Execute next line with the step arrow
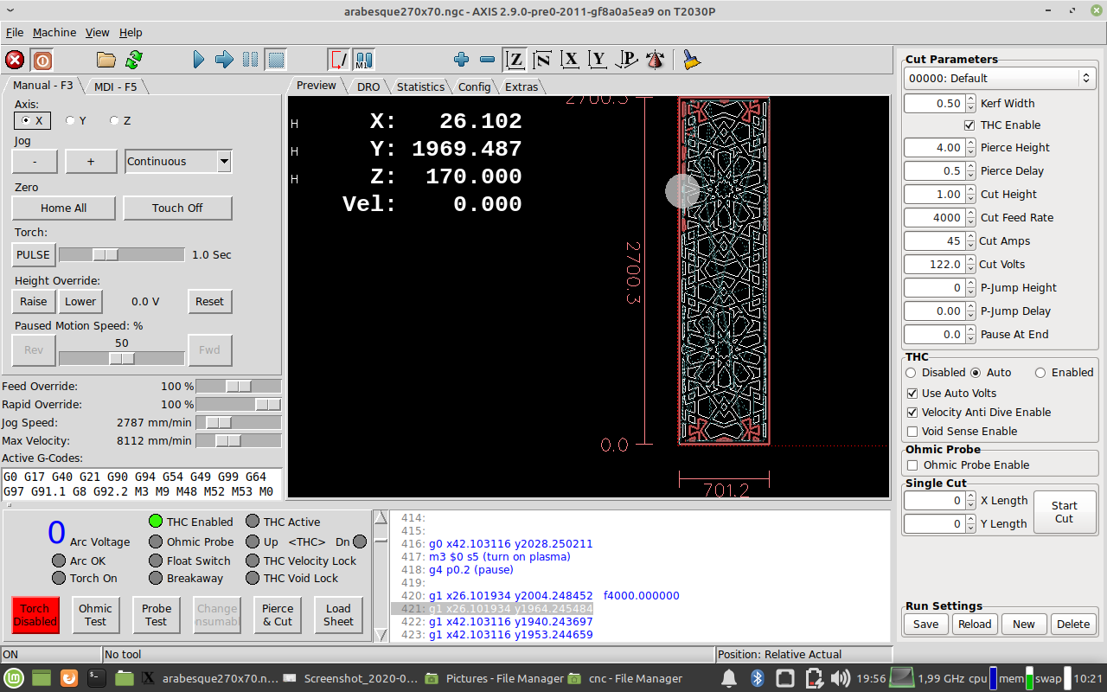 224,60
